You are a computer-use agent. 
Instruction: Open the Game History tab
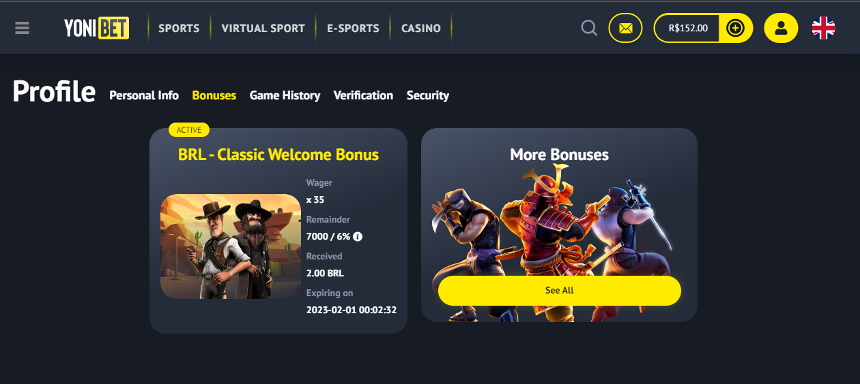(285, 95)
